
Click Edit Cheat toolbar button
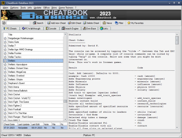coord(74,23)
